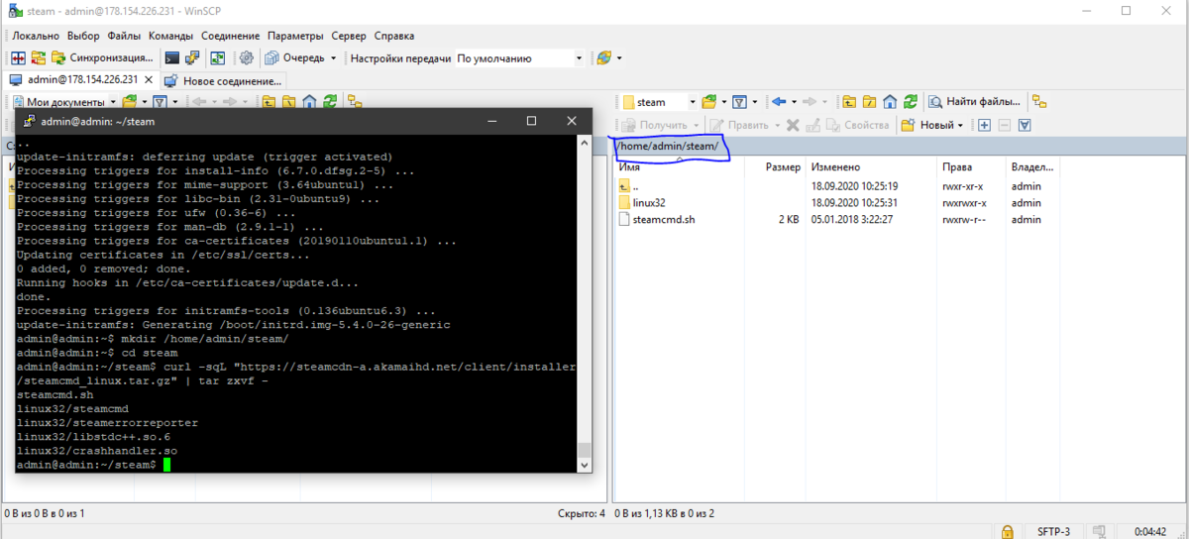Open preferences gear icon
Image resolution: width=1189 pixels, height=539 pixels.
[x=247, y=58]
